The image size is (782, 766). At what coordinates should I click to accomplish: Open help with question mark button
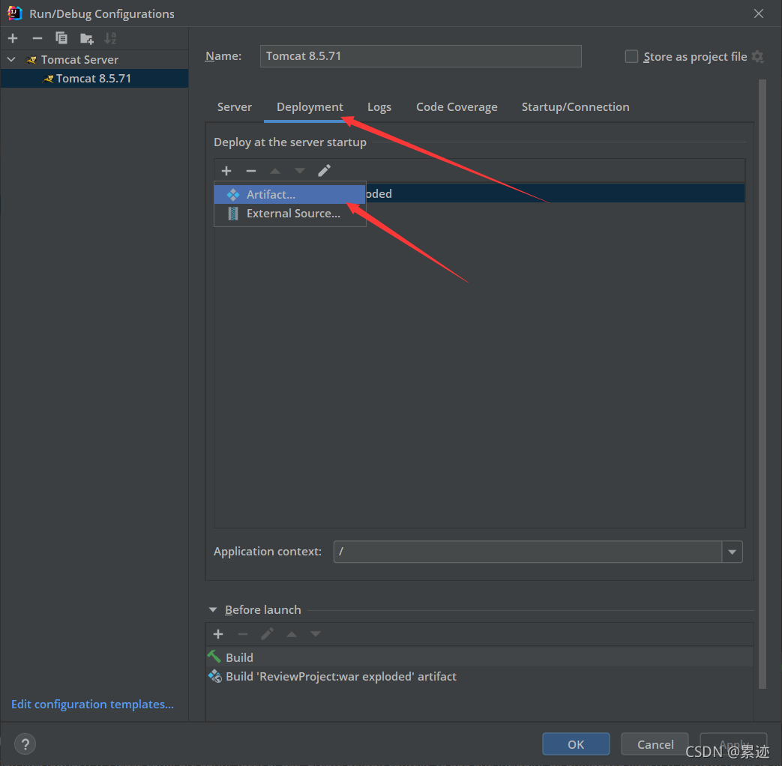(25, 744)
